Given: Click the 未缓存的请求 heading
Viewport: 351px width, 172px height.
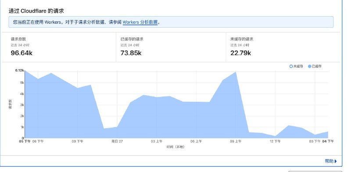Looking at the screenshot, I should point(242,39).
